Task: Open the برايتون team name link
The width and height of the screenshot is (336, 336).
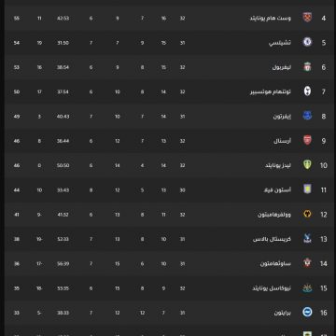Action: click(283, 313)
